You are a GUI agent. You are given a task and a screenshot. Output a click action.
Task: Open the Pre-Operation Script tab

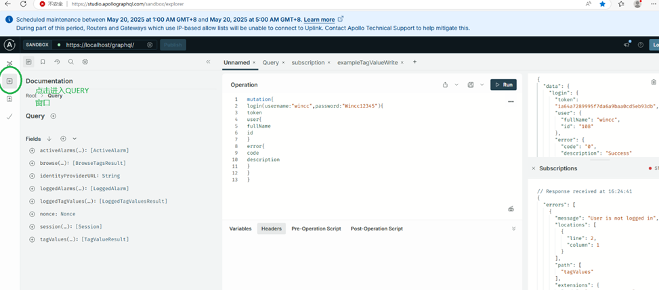pos(316,228)
